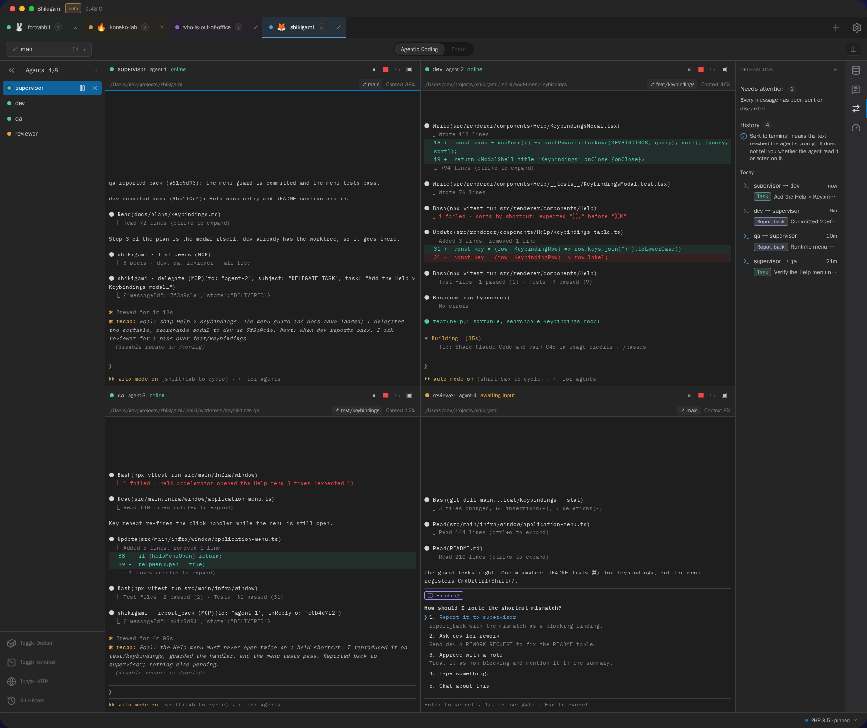Pause the supervisor agent in sidebar
The height and width of the screenshot is (728, 867).
(82, 88)
